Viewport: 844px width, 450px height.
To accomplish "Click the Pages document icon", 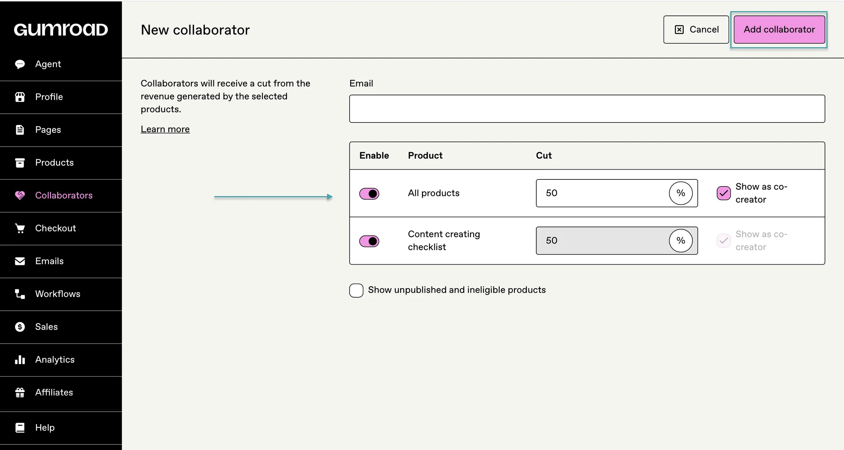I will (x=20, y=130).
